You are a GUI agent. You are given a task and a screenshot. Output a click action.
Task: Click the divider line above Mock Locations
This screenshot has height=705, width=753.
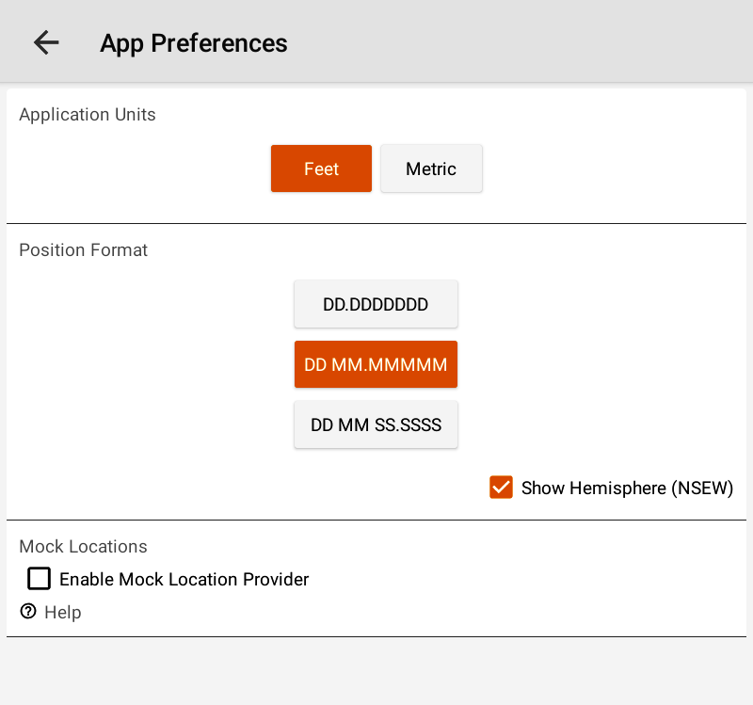[376, 520]
